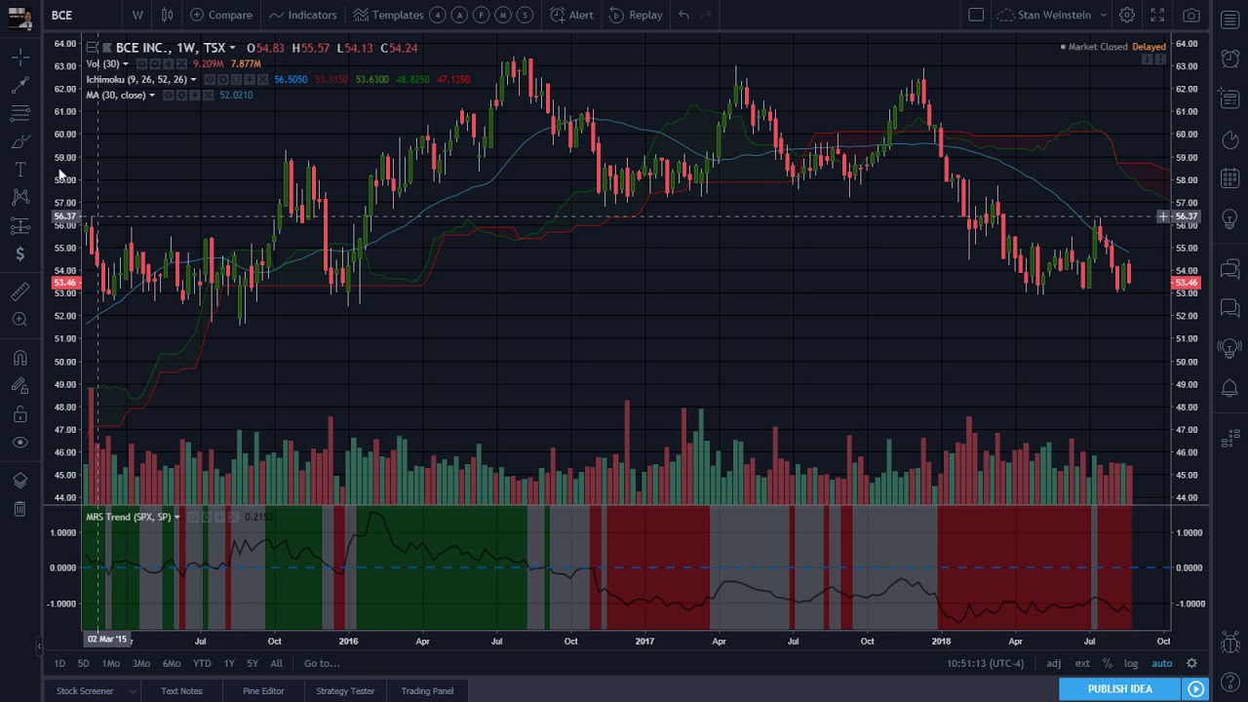This screenshot has height=702, width=1248.
Task: Hide the Ichimoku indicator with eye icon
Action: click(211, 80)
